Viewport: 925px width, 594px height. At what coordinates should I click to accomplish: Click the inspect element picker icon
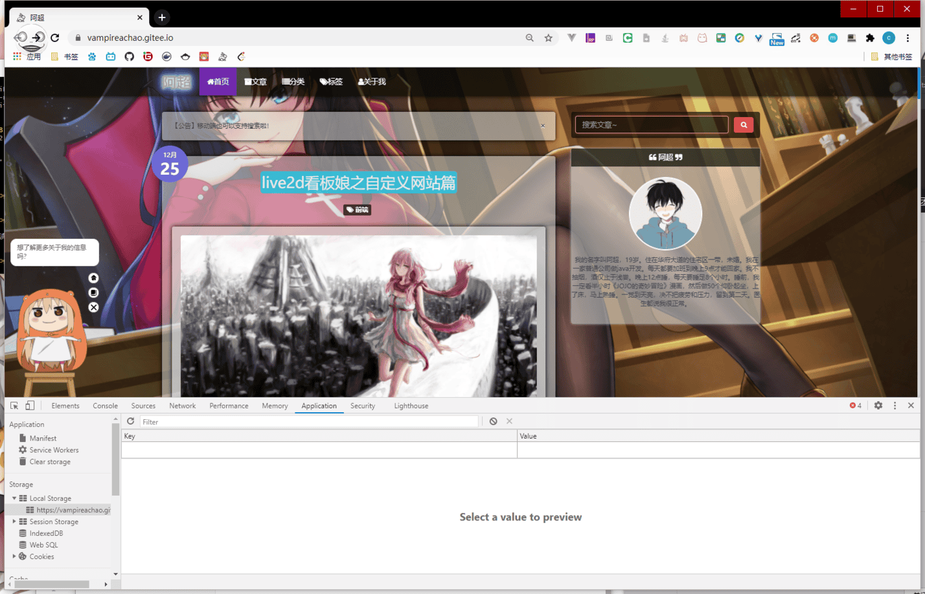[14, 406]
